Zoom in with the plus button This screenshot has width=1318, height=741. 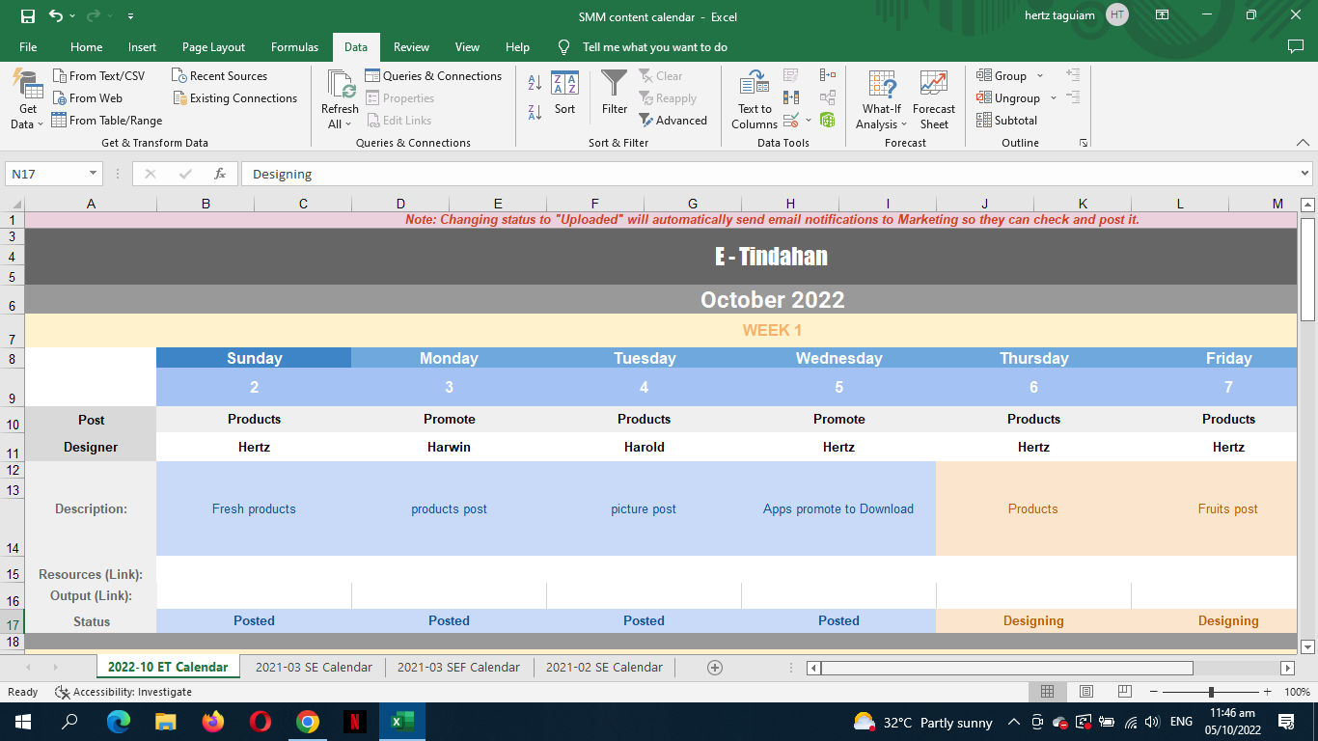point(1267,692)
